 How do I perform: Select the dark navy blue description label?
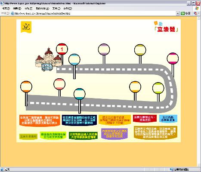click(x=79, y=120)
